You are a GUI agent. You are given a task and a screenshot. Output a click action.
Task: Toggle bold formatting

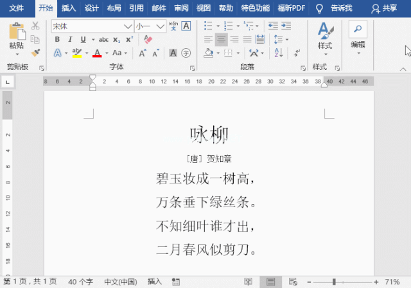[x=57, y=40]
